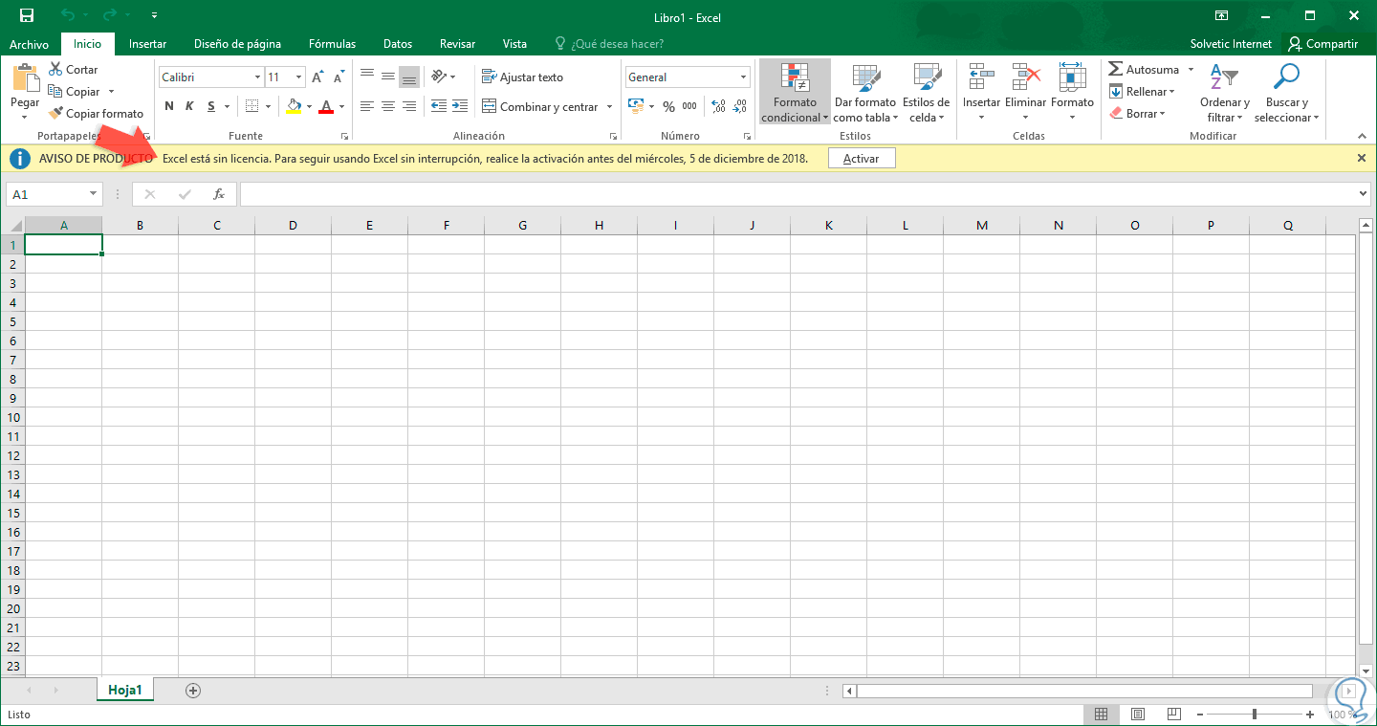The height and width of the screenshot is (726, 1377).
Task: Toggle Combinar y centrar
Action: [x=540, y=107]
